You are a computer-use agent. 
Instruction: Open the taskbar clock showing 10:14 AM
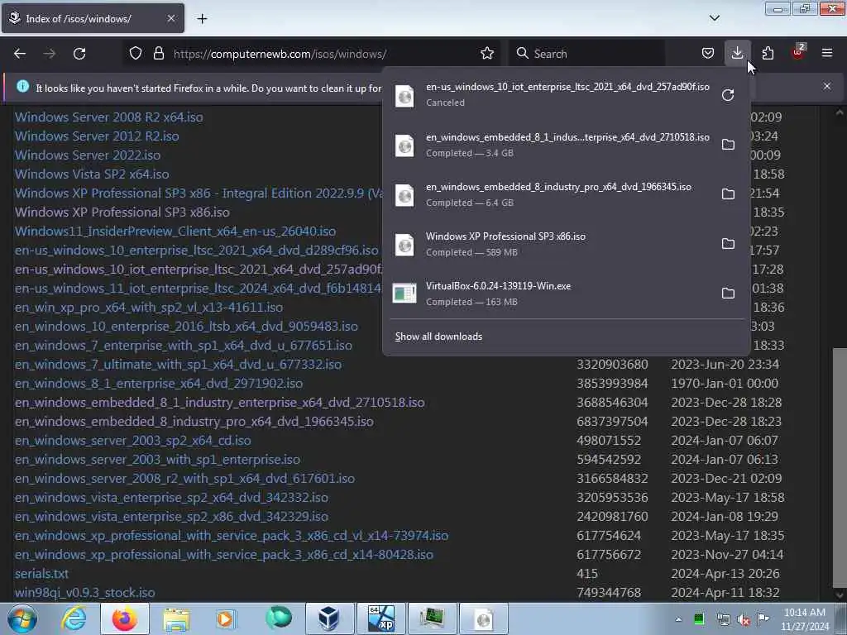804,619
